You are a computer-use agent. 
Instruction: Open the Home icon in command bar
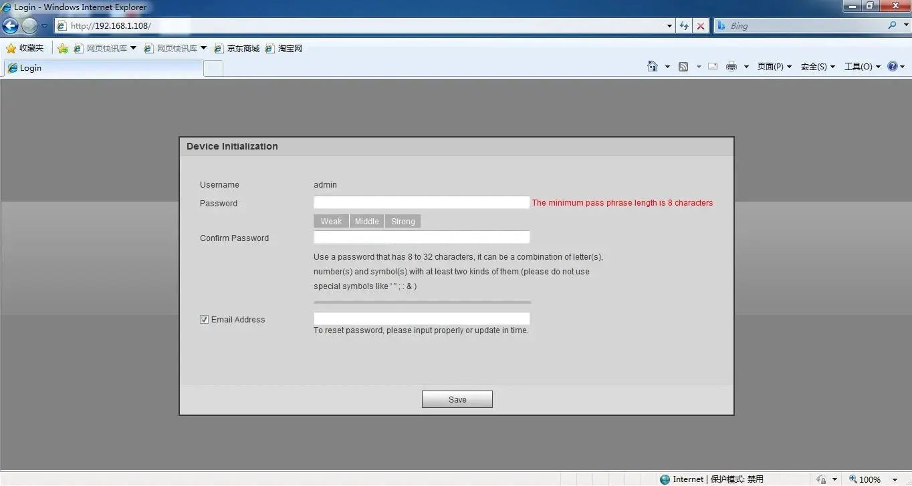(x=653, y=66)
